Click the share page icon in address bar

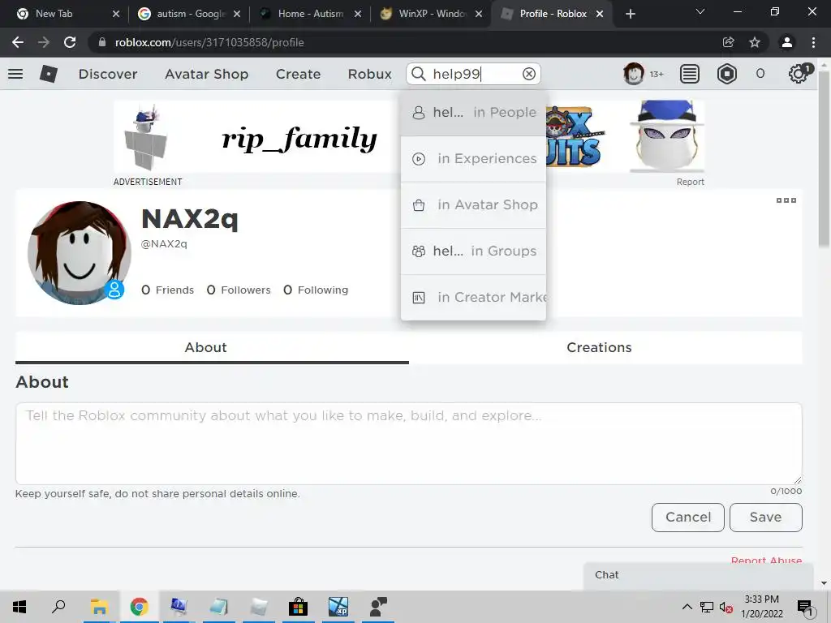(x=728, y=42)
